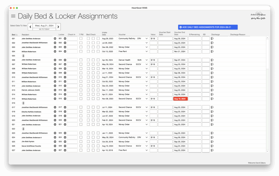Click GO TO TODAY link
The height and width of the screenshot is (176, 279).
[x=44, y=29]
